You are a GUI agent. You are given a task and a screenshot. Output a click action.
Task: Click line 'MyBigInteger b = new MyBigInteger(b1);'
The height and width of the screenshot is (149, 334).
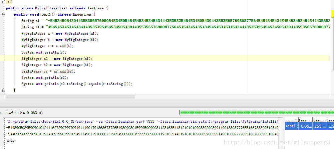(x=60, y=40)
